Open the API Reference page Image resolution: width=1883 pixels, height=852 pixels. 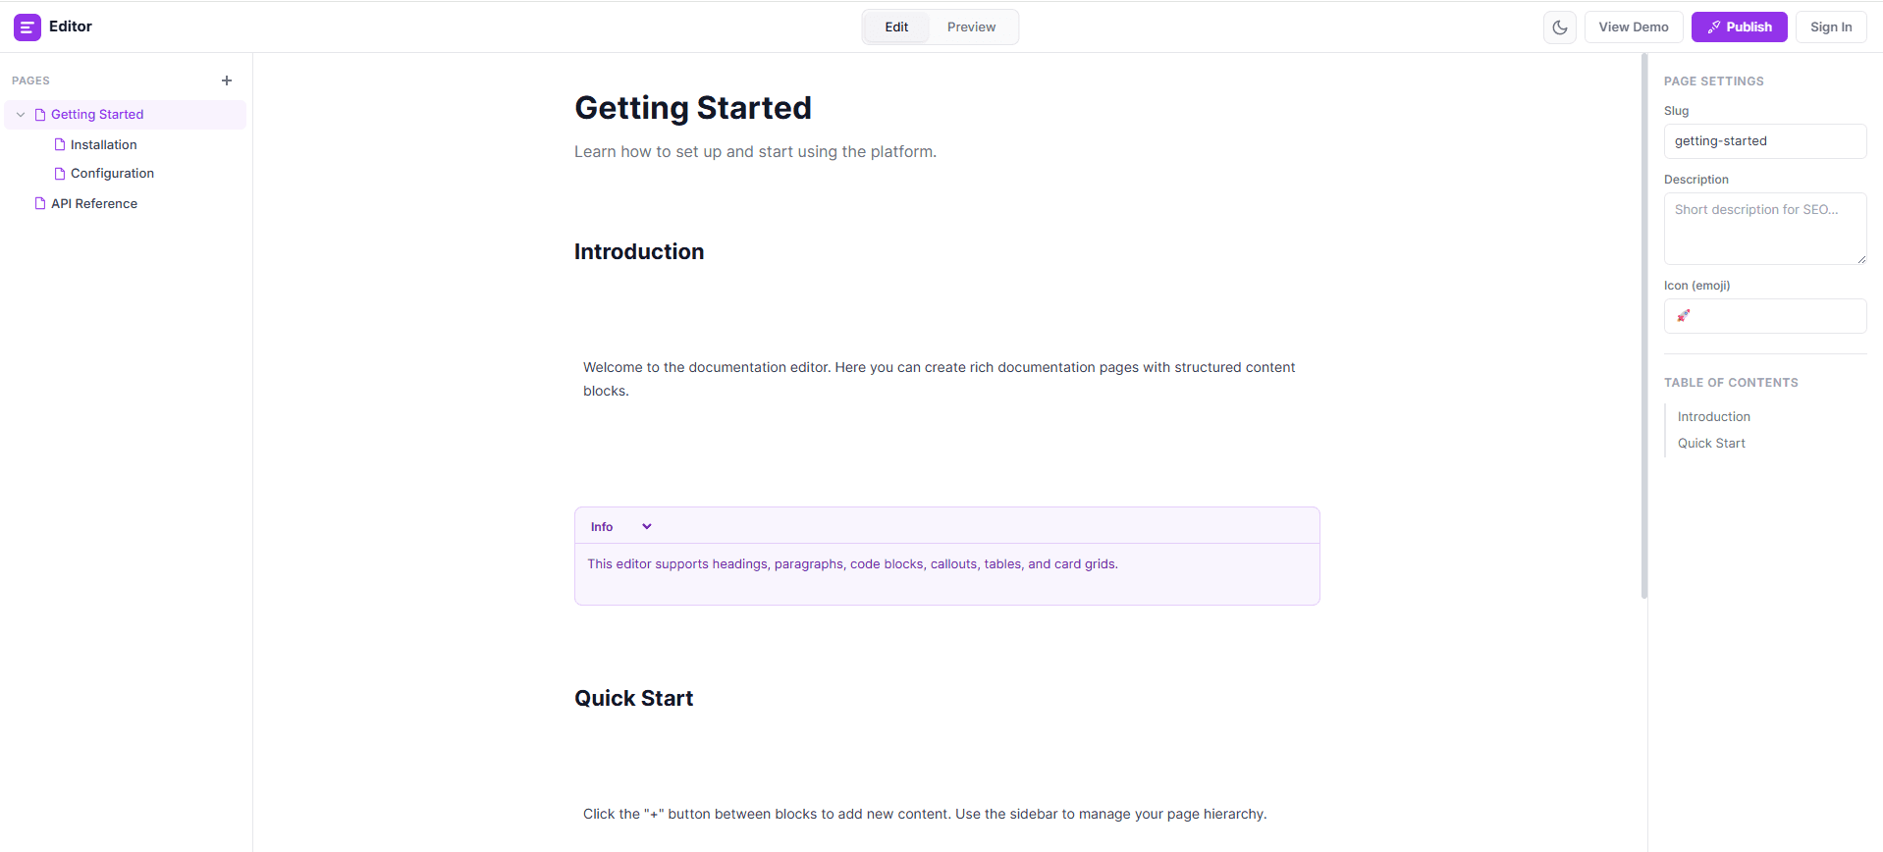[95, 203]
